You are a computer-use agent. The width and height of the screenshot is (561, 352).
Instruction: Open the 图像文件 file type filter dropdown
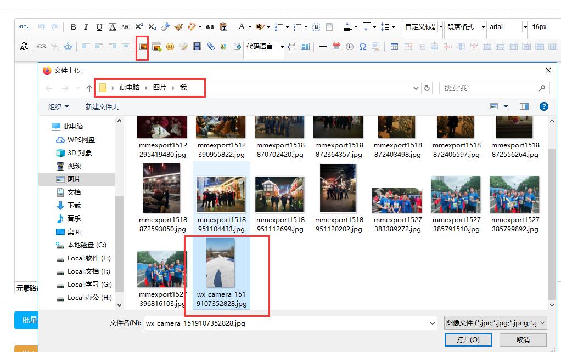[495, 323]
